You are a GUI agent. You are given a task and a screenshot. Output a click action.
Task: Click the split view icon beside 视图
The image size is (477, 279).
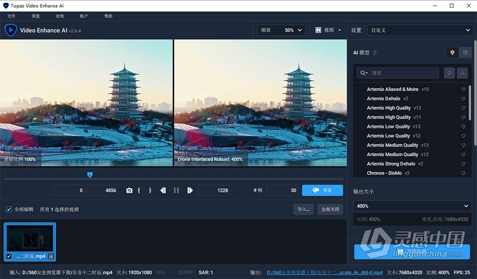[x=318, y=30]
